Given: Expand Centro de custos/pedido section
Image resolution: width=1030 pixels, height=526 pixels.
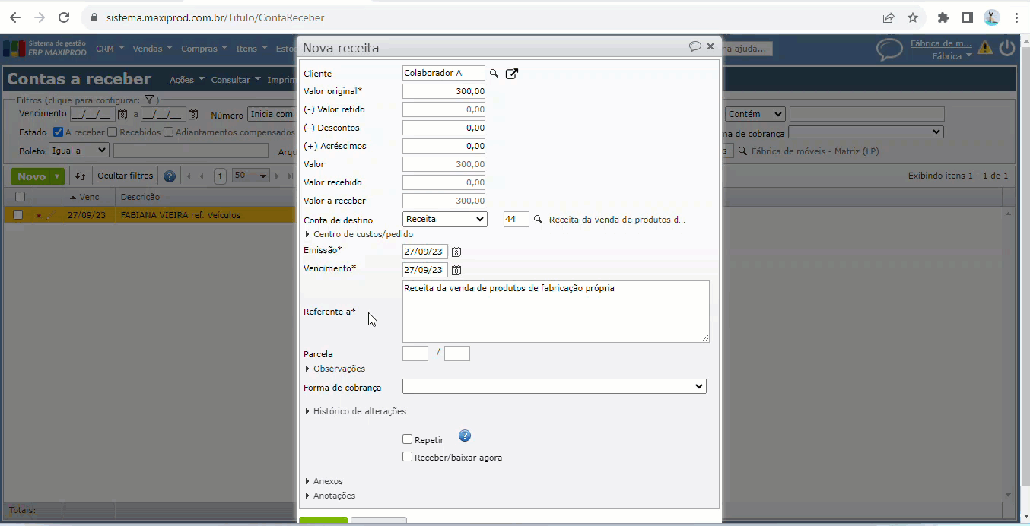Looking at the screenshot, I should point(359,234).
